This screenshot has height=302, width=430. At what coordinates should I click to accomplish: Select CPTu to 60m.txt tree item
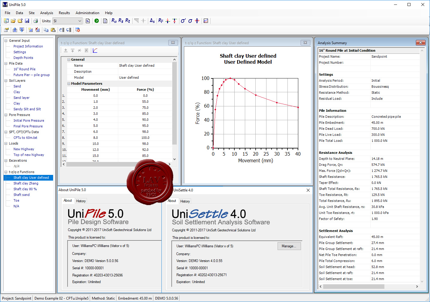pos(25,138)
